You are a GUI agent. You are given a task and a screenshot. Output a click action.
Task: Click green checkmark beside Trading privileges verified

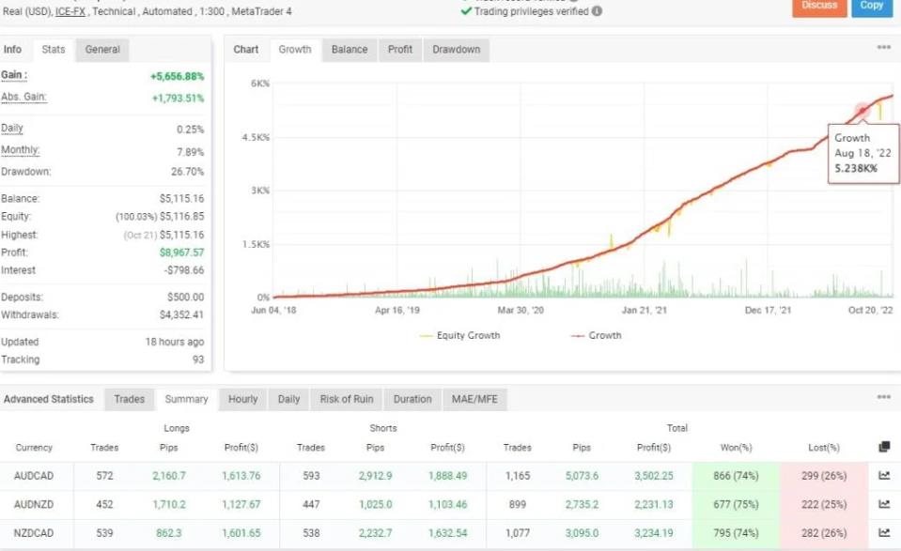coord(466,12)
